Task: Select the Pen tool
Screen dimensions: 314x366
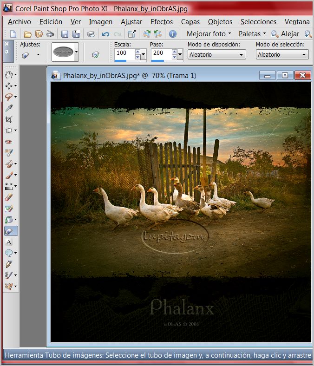Action: click(9, 264)
